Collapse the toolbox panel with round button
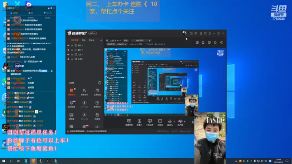The height and width of the screenshot is (164, 292). (x=100, y=83)
